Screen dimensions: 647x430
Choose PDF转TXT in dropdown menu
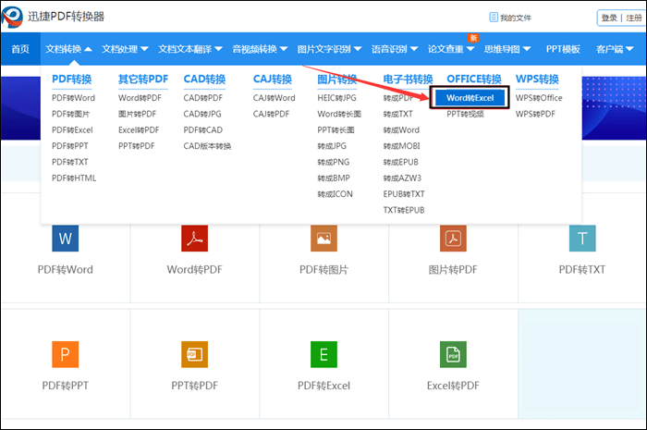tap(69, 162)
